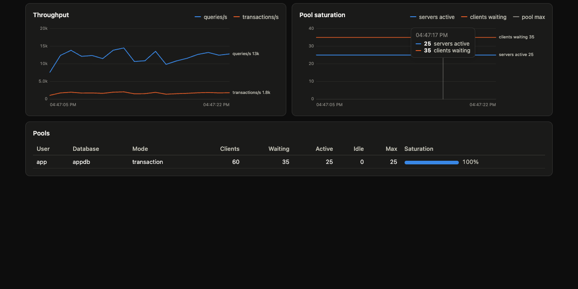Toggle clients waiting series in legend
This screenshot has width=578, height=289.
(484, 17)
